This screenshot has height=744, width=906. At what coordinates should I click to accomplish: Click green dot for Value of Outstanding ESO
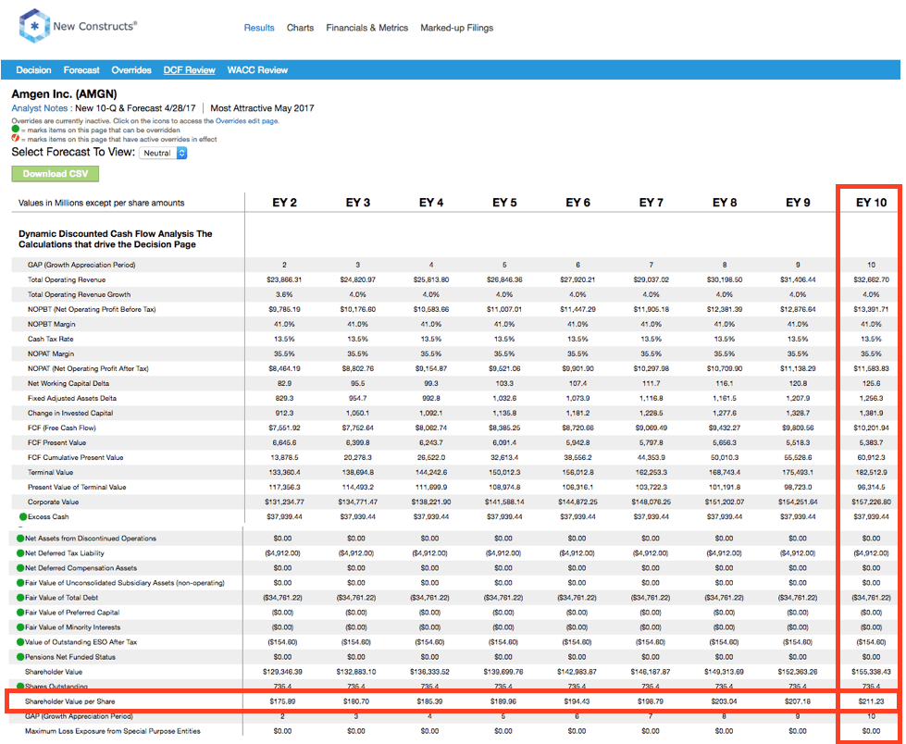pyautogui.click(x=20, y=642)
